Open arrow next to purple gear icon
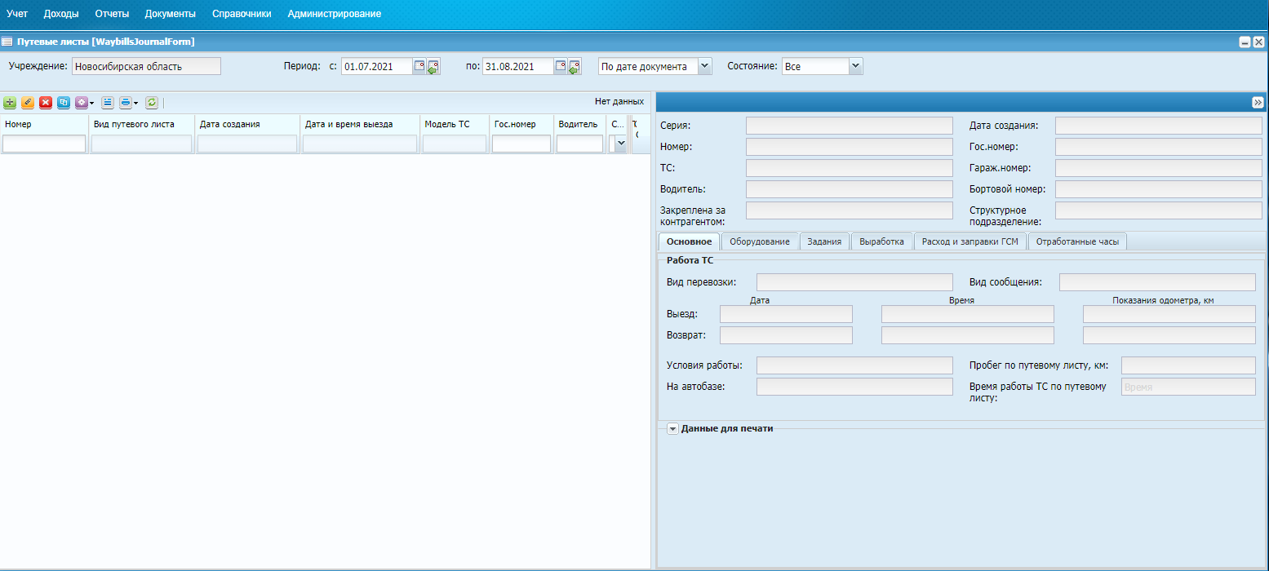1269x571 pixels. pos(92,103)
